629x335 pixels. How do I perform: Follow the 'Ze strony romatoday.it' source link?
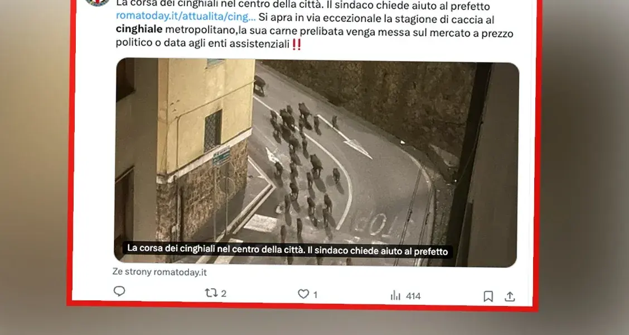click(x=159, y=272)
